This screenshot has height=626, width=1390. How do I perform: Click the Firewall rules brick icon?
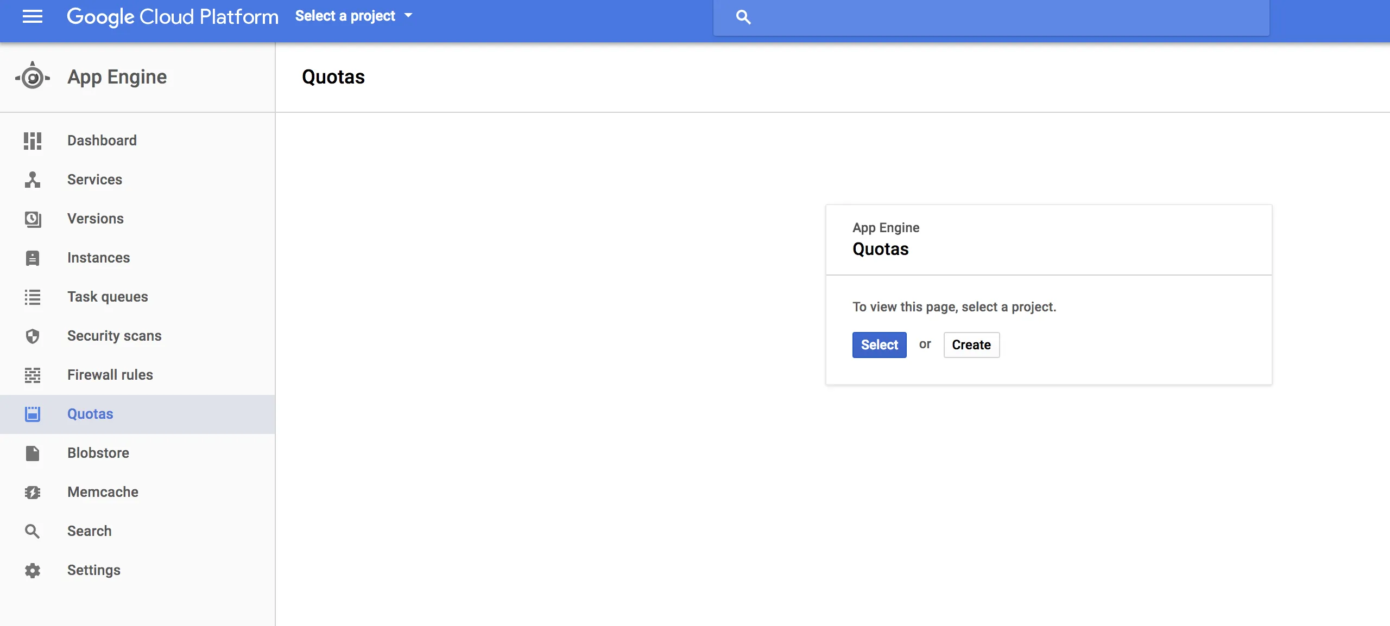coord(33,375)
